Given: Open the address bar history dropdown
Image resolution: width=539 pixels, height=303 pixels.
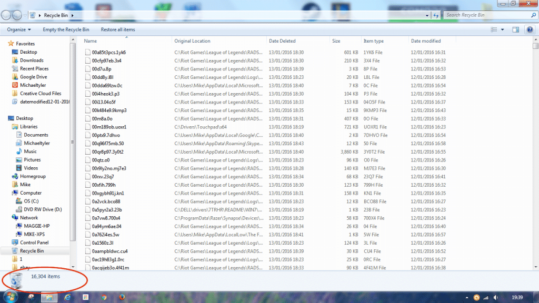Looking at the screenshot, I should pyautogui.click(x=427, y=15).
